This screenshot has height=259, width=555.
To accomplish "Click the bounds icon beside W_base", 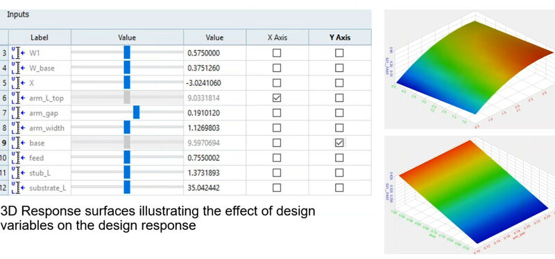I will click(18, 68).
